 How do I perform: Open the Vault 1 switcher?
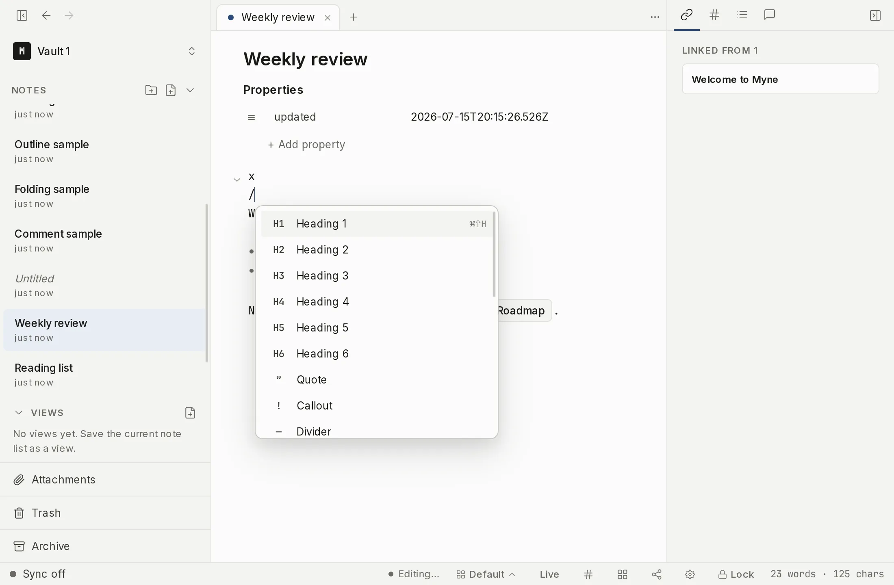104,52
